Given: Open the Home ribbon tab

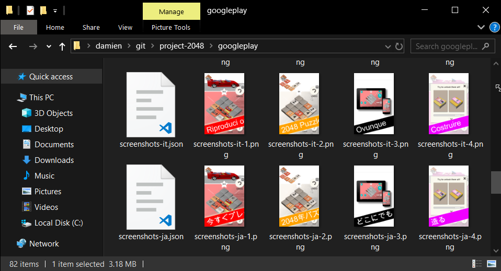Looking at the screenshot, I should (x=55, y=28).
